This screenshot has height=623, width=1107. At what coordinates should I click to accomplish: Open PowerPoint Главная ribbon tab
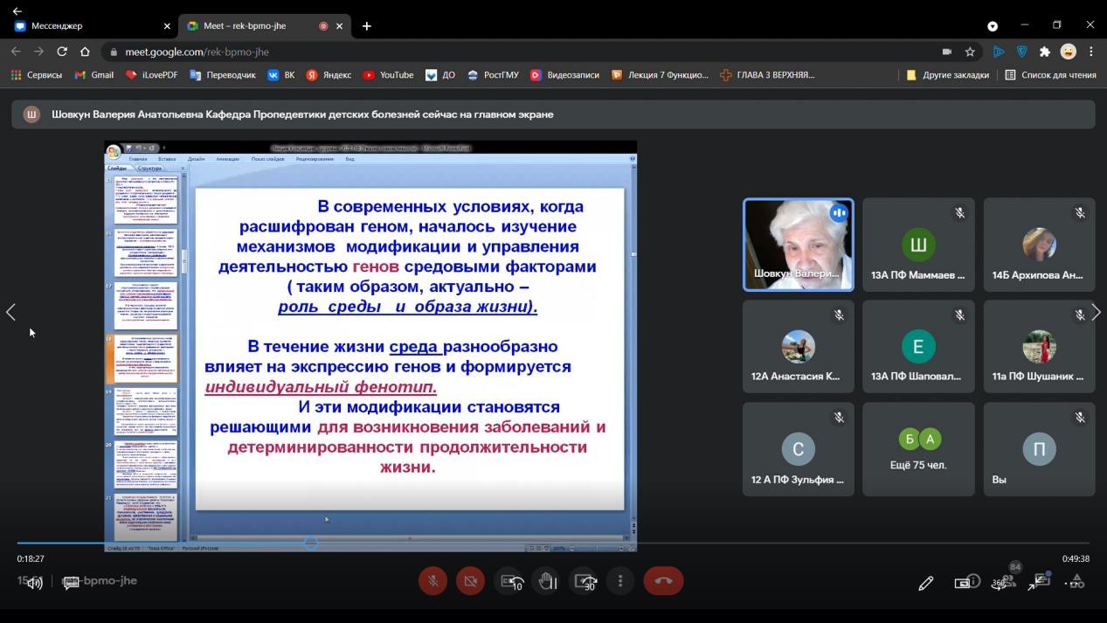[138, 159]
